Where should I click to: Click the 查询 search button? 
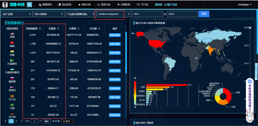pyautogui.click(x=204, y=14)
